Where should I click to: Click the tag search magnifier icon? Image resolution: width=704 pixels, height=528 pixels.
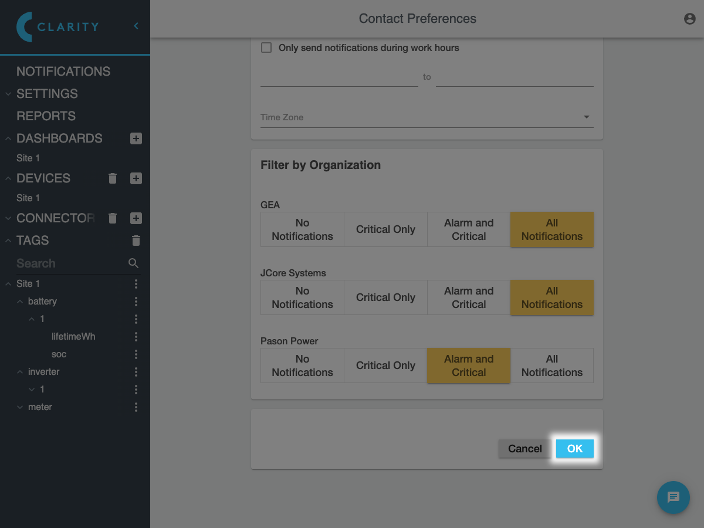point(134,263)
